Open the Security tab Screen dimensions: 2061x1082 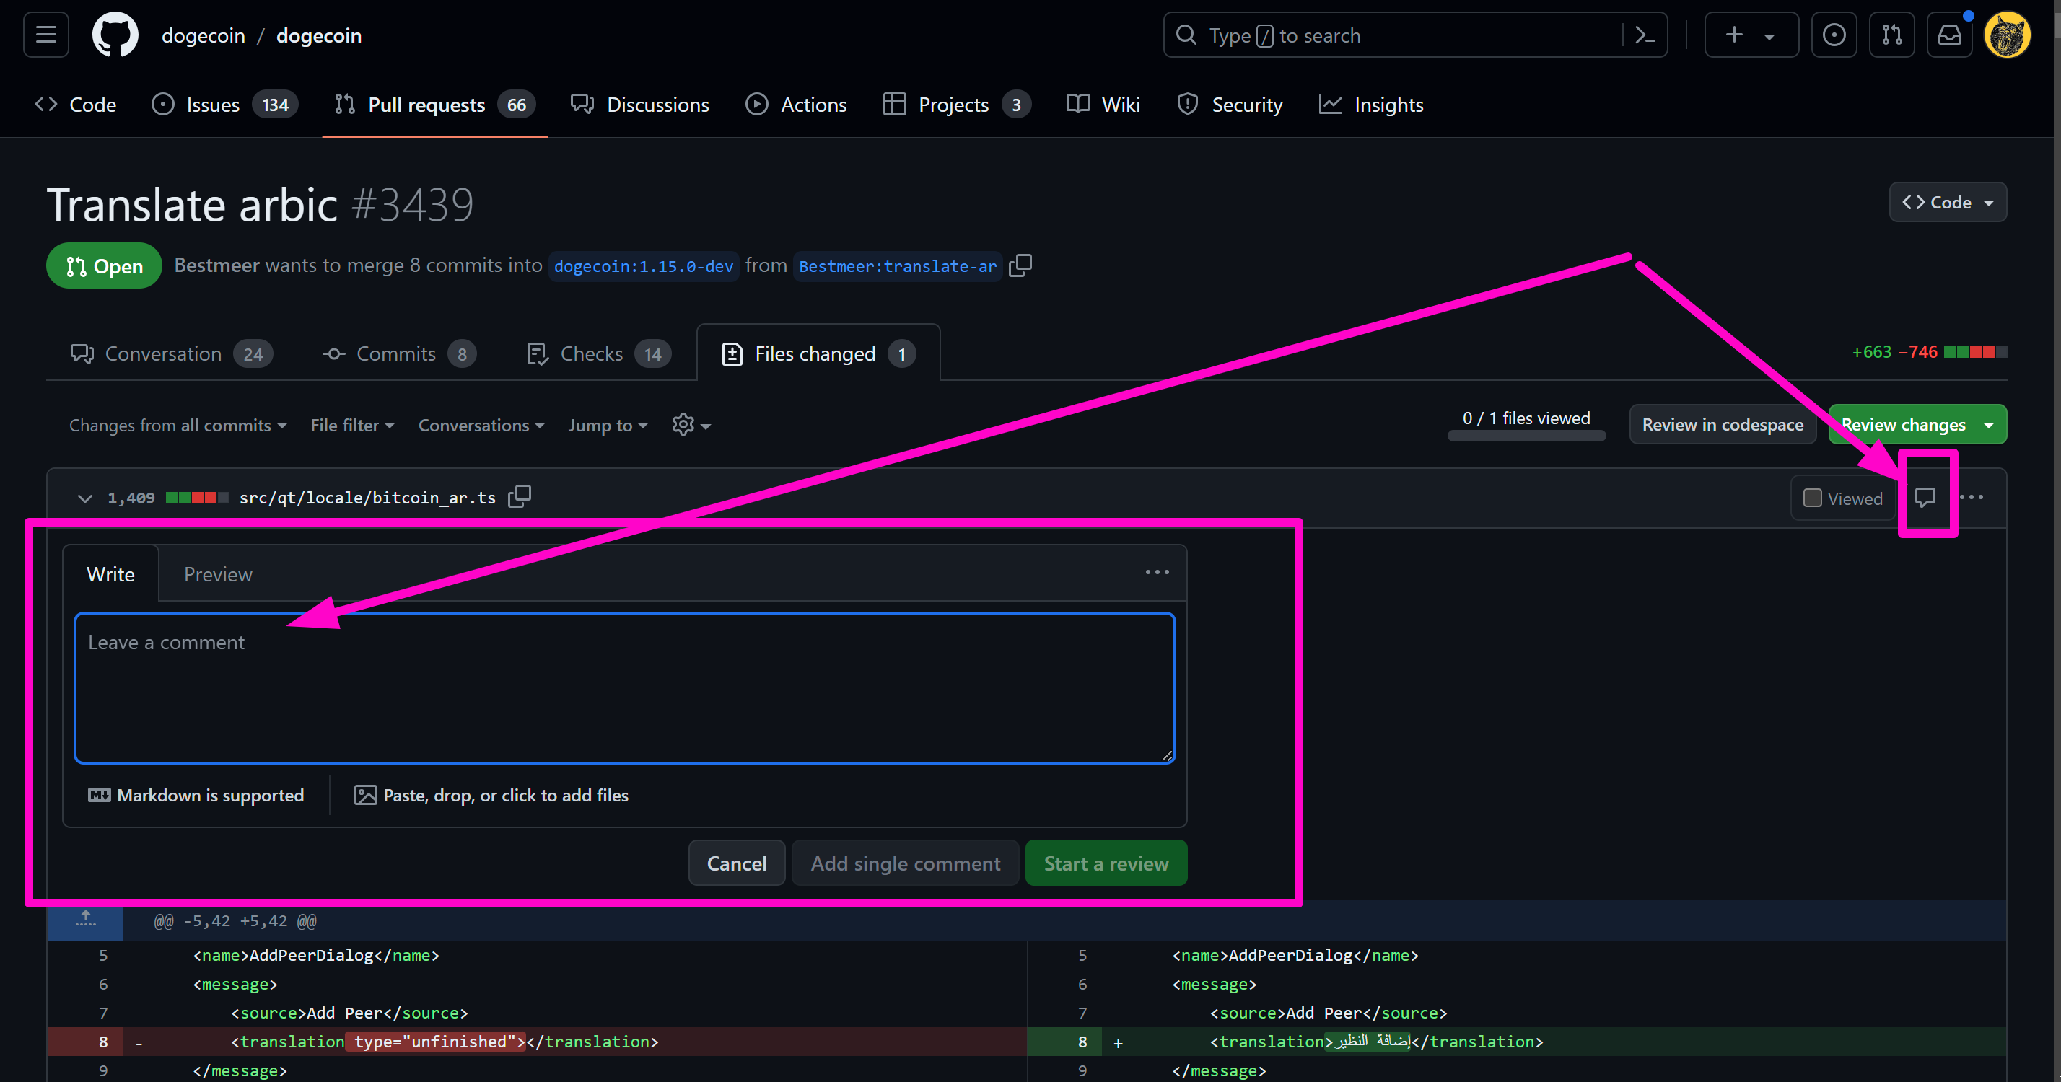1230,105
